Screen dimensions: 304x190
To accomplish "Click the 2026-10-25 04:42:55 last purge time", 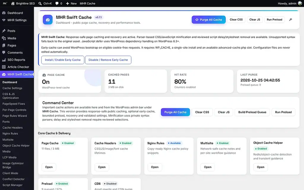I will (x=260, y=80).
